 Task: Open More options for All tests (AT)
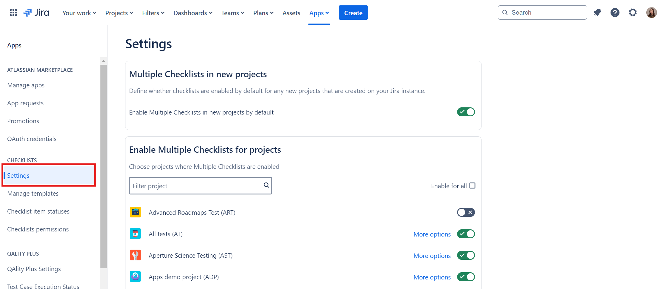point(432,234)
